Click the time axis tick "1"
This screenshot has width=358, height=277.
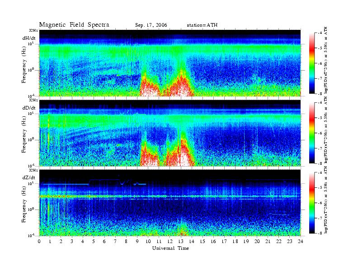[x=50, y=241]
